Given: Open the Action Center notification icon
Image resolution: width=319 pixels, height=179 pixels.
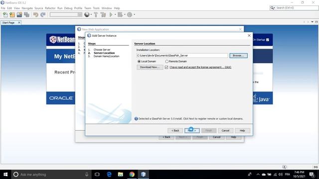Looking at the screenshot, I should tap(312, 175).
